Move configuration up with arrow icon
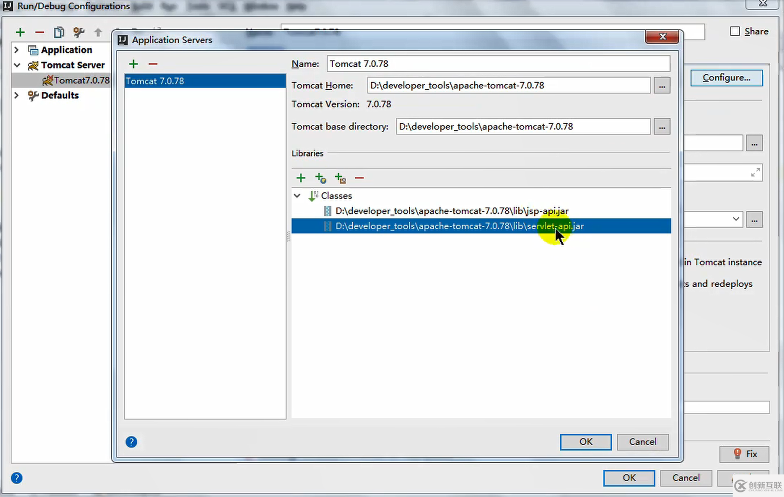Image resolution: width=784 pixels, height=497 pixels. 98,32
